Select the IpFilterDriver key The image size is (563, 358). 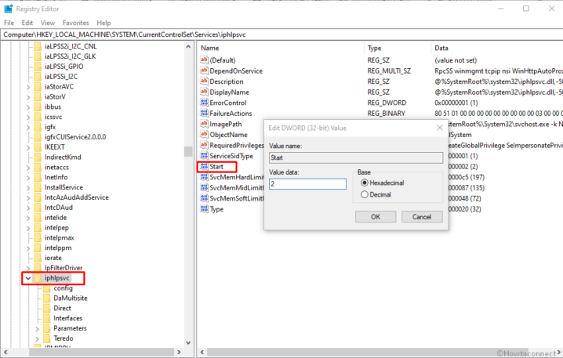64,268
